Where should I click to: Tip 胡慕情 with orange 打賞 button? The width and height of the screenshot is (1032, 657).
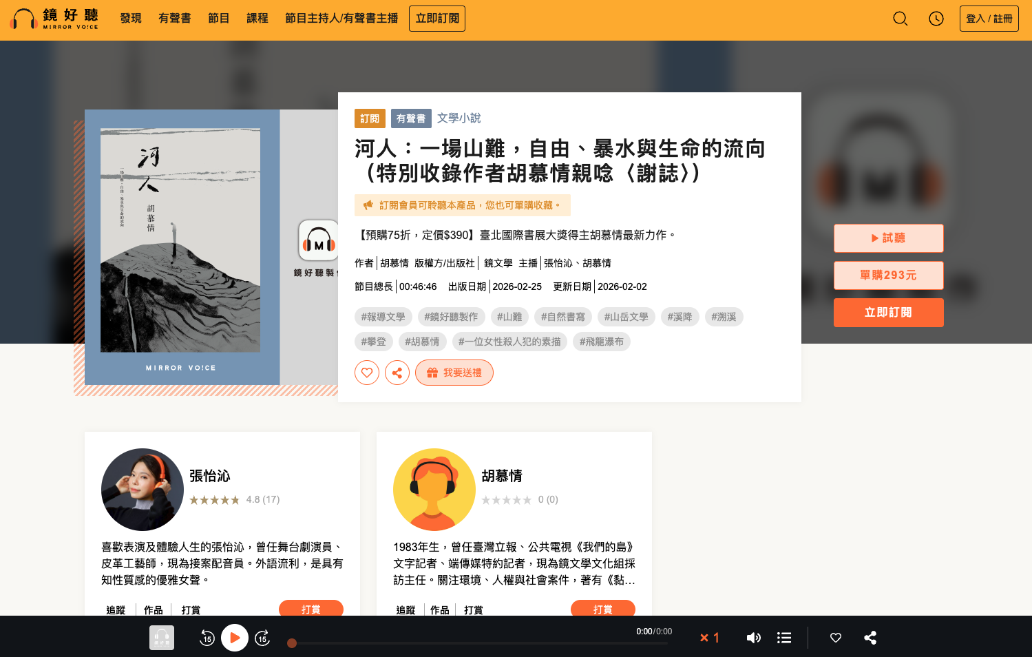[x=603, y=609]
